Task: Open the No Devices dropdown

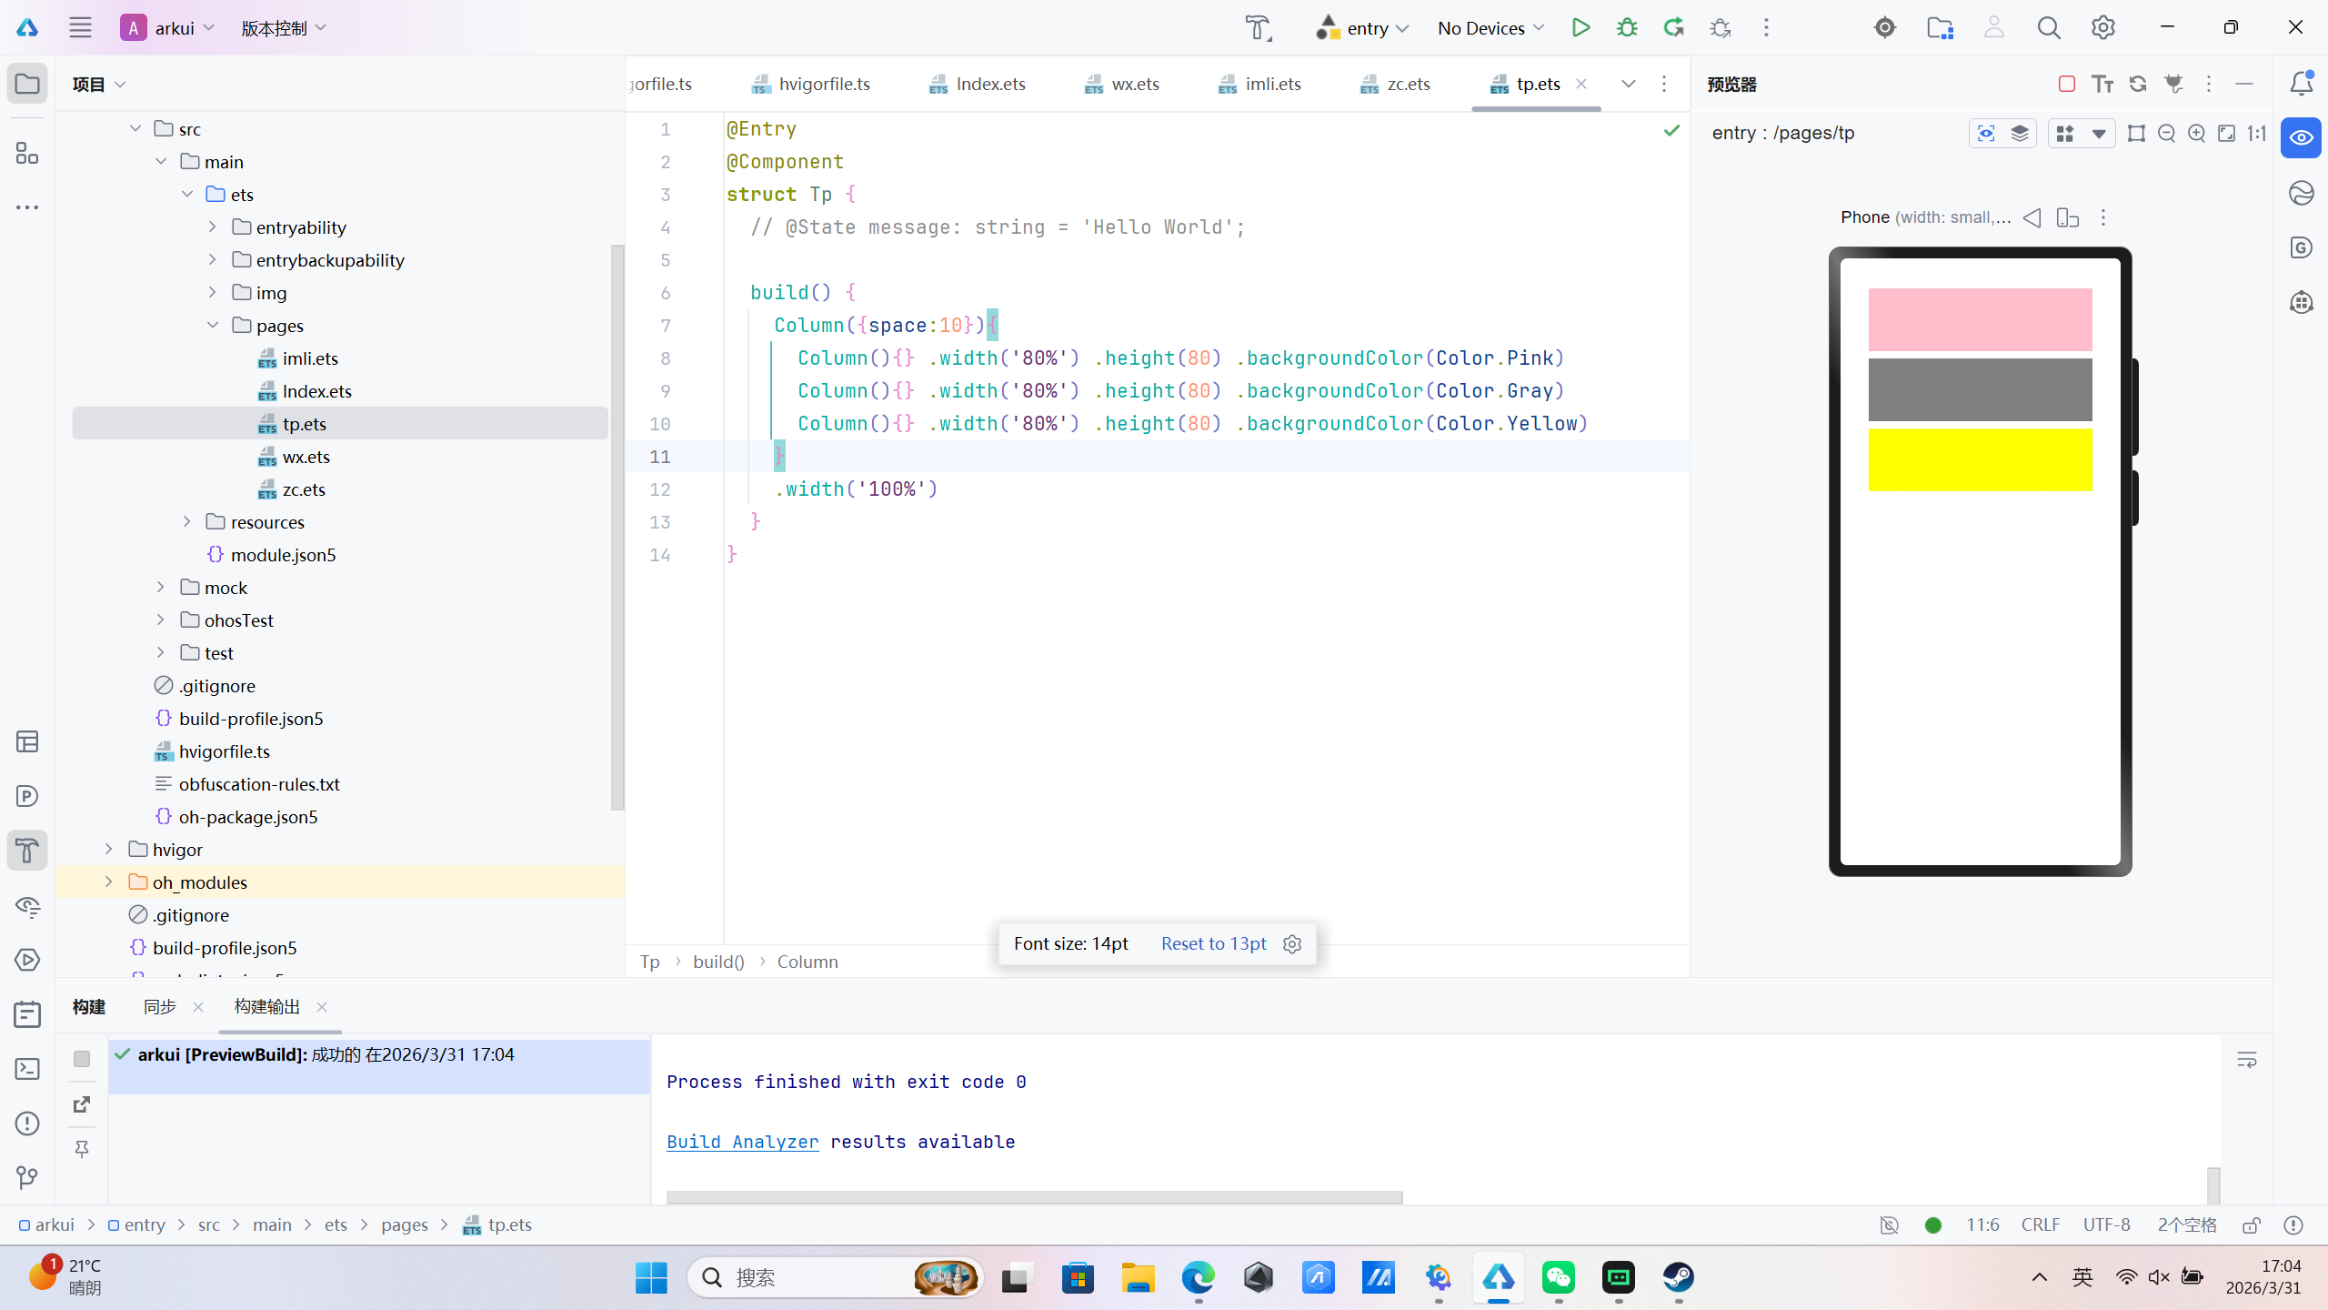Action: click(1490, 28)
